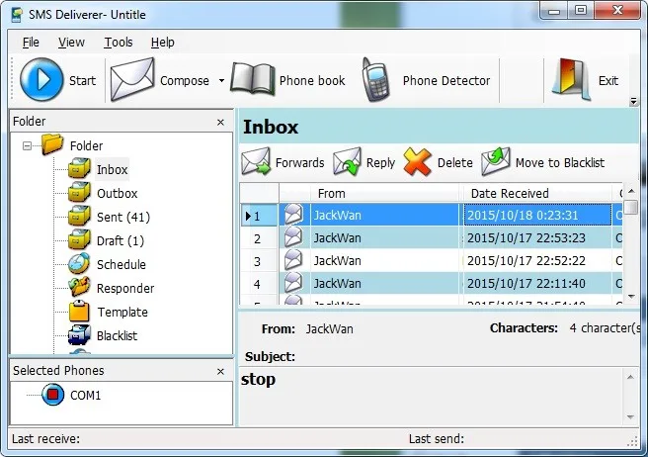Select date 2015/10/17 22:52:22 cell
648x457 pixels.
(537, 261)
